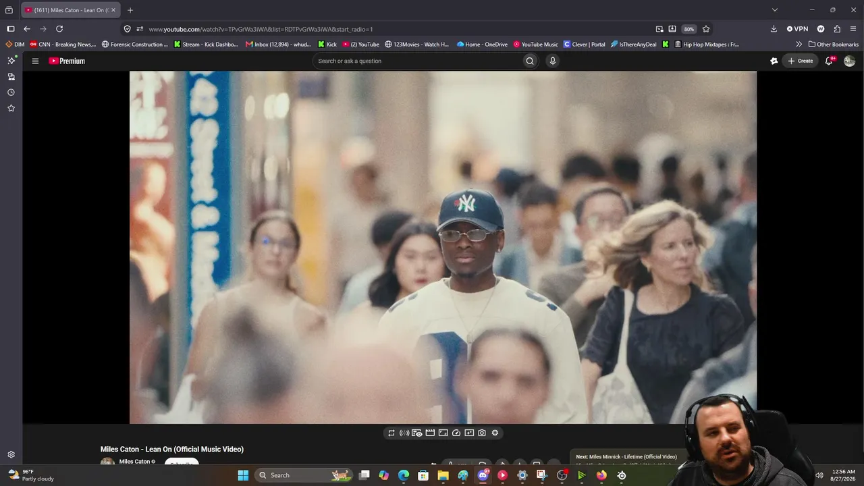
Task: Open the 123Movies bookmark
Action: point(416,45)
